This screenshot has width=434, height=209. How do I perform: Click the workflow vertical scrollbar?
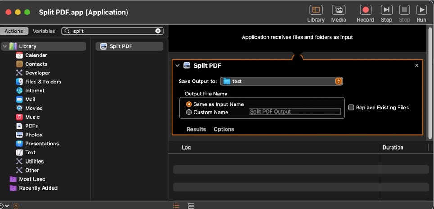point(430,83)
